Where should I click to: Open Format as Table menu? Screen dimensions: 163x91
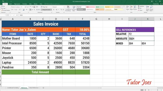point(74,8)
